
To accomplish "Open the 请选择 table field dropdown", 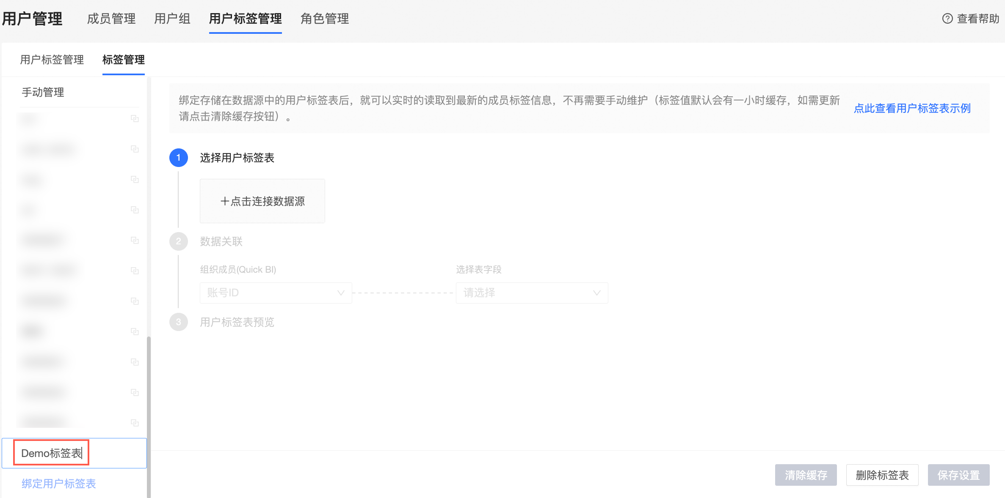I will pos(531,293).
